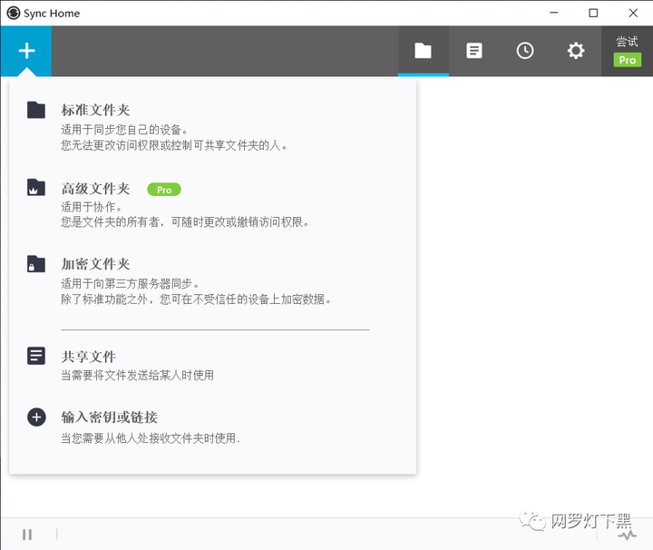
Task: Click text 当您需要从他人处接收文件夹时使用.
Action: pos(150,438)
